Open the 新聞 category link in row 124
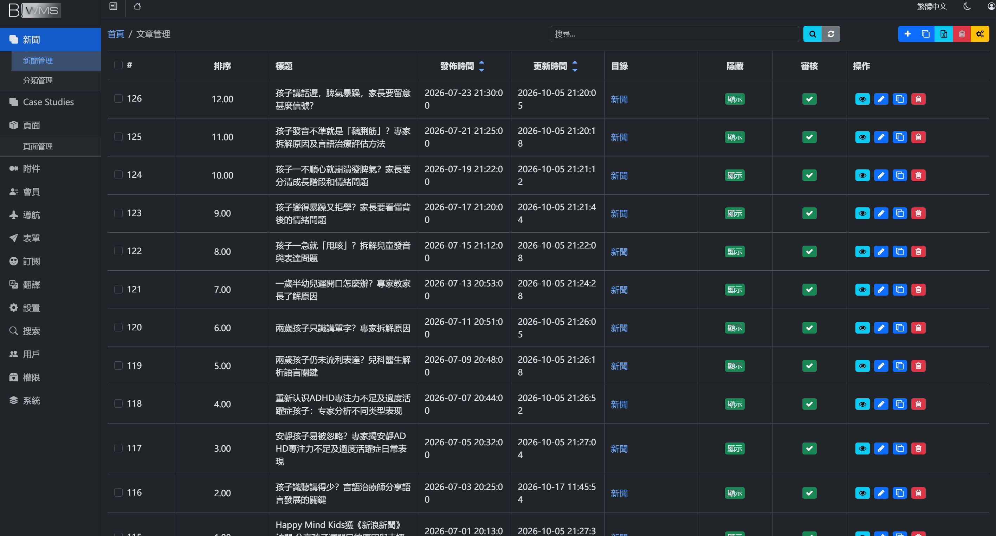This screenshot has height=536, width=996. coord(619,176)
